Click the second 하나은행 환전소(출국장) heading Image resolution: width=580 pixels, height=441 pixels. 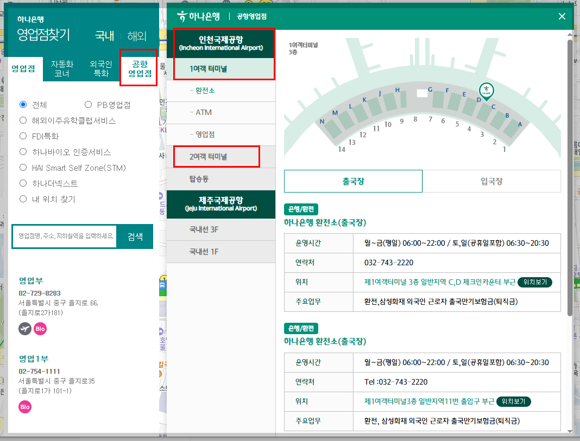[325, 341]
